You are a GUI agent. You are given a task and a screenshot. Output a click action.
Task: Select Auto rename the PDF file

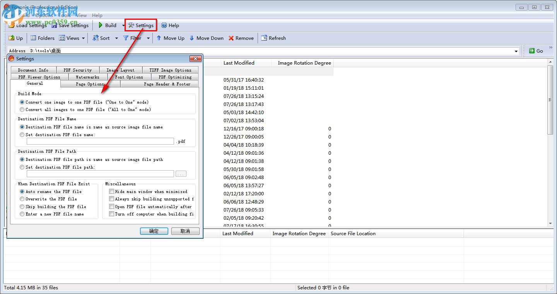[x=22, y=191]
